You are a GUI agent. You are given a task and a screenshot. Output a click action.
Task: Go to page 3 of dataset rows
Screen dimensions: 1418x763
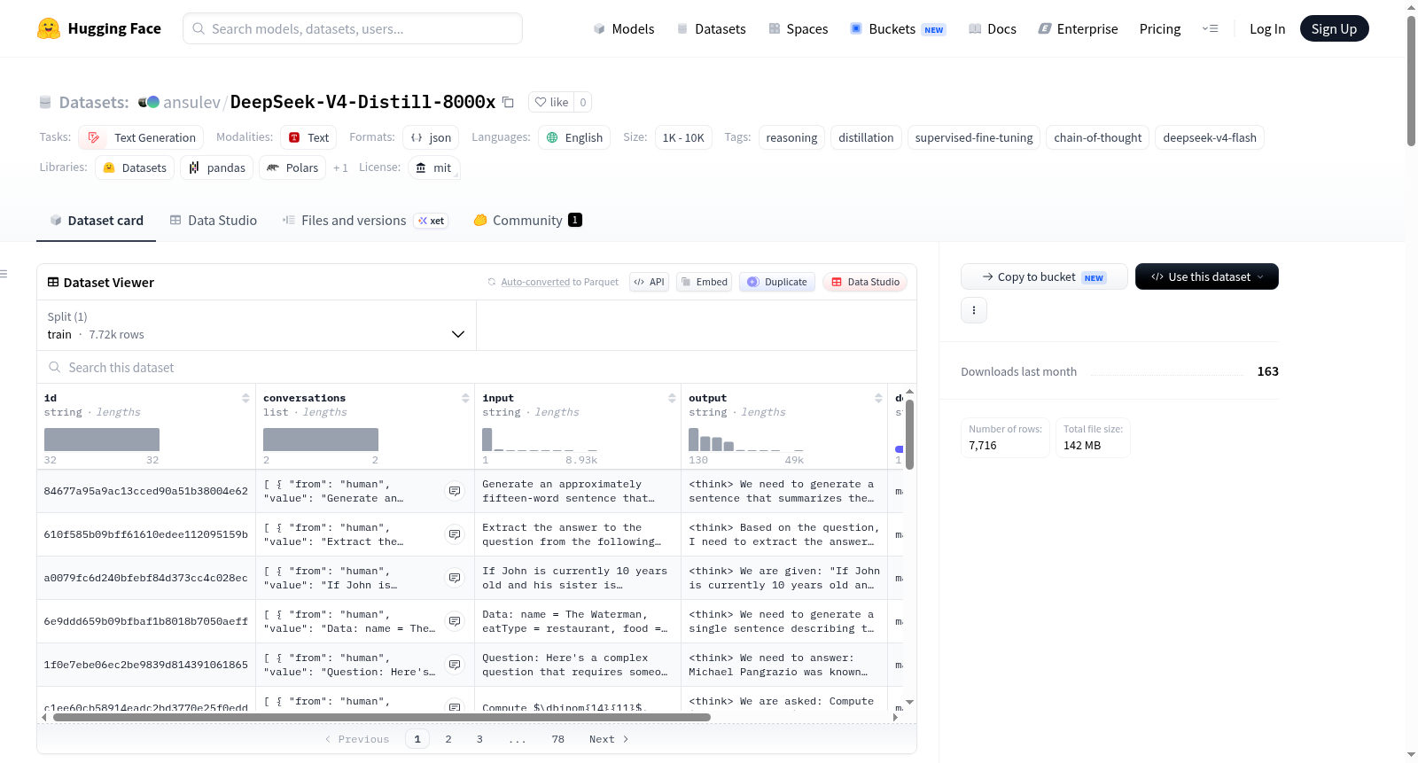479,739
